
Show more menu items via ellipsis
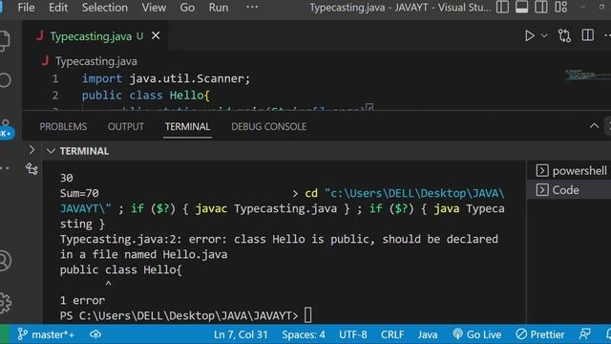(252, 7)
